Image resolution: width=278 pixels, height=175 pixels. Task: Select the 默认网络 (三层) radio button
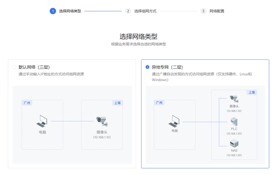point(14,67)
